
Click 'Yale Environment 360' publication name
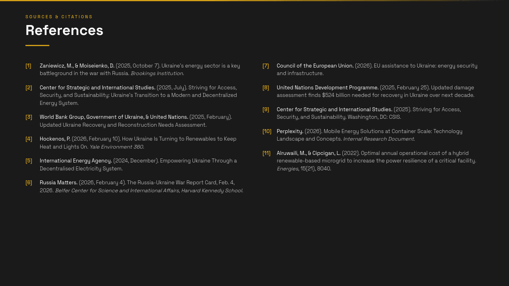point(116,147)
